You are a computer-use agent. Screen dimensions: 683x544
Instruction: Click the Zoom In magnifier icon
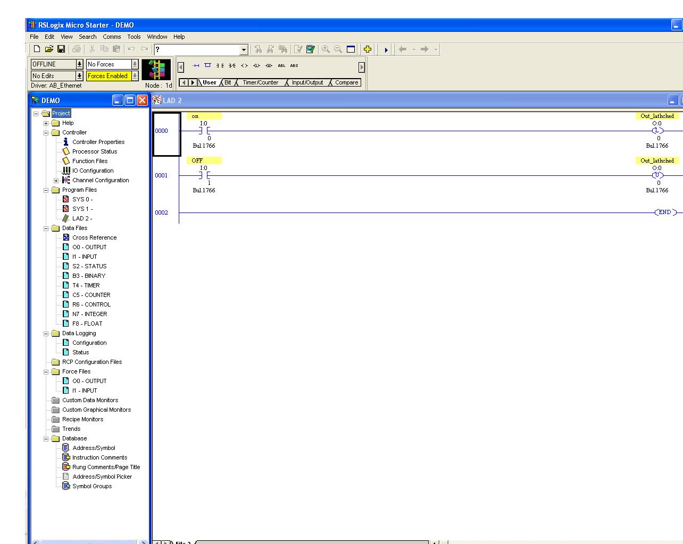tap(326, 49)
